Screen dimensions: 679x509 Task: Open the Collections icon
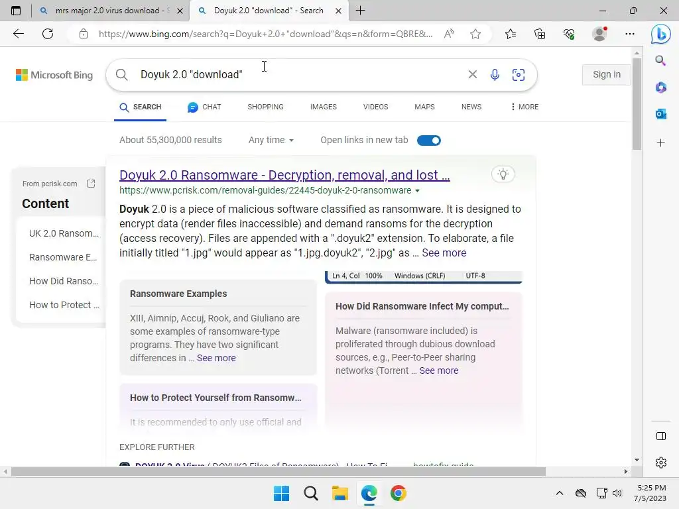pyautogui.click(x=540, y=34)
